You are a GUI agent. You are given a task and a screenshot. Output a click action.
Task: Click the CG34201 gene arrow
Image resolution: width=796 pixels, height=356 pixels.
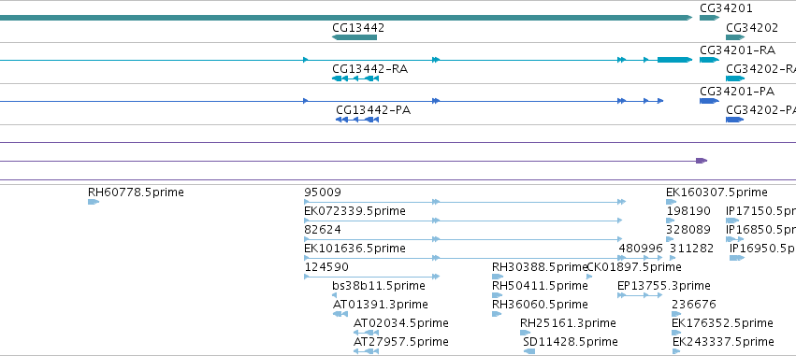click(x=709, y=18)
